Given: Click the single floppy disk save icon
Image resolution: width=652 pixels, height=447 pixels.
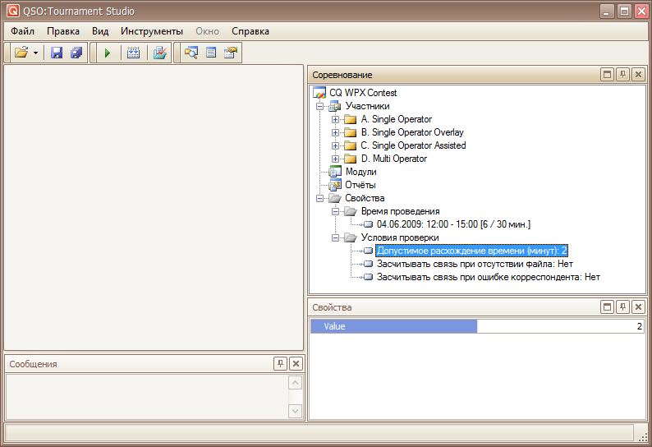Looking at the screenshot, I should 57,53.
